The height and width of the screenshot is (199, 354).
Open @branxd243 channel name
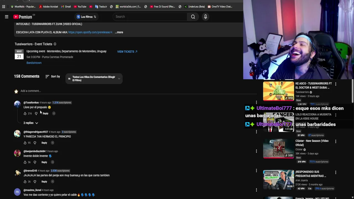[30, 171]
